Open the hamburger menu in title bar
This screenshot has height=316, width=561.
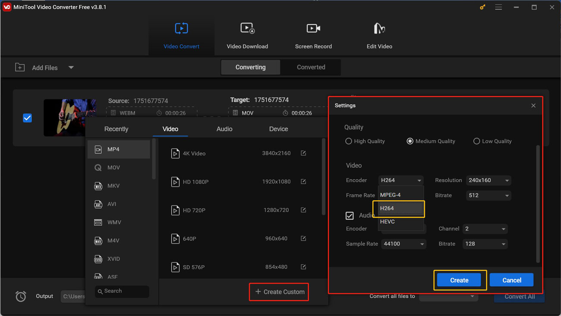(498, 7)
